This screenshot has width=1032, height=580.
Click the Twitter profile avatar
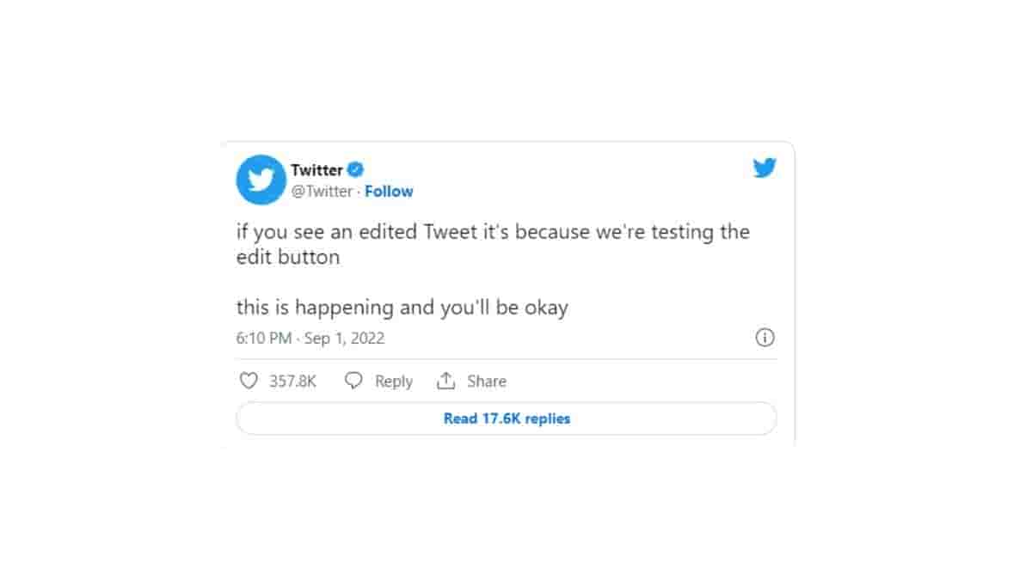(x=261, y=180)
